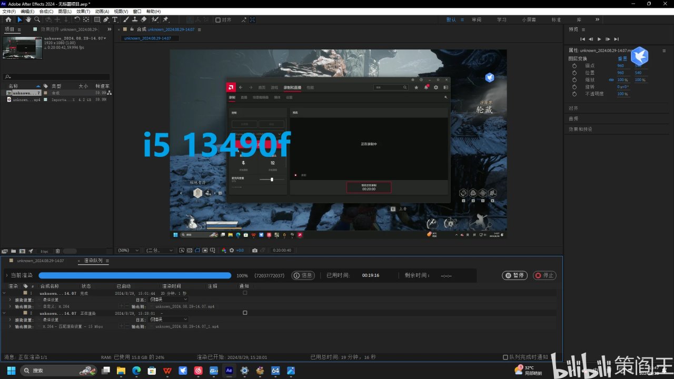The image size is (674, 379).
Task: Open Microsoft Edge from the taskbar
Action: tap(136, 371)
